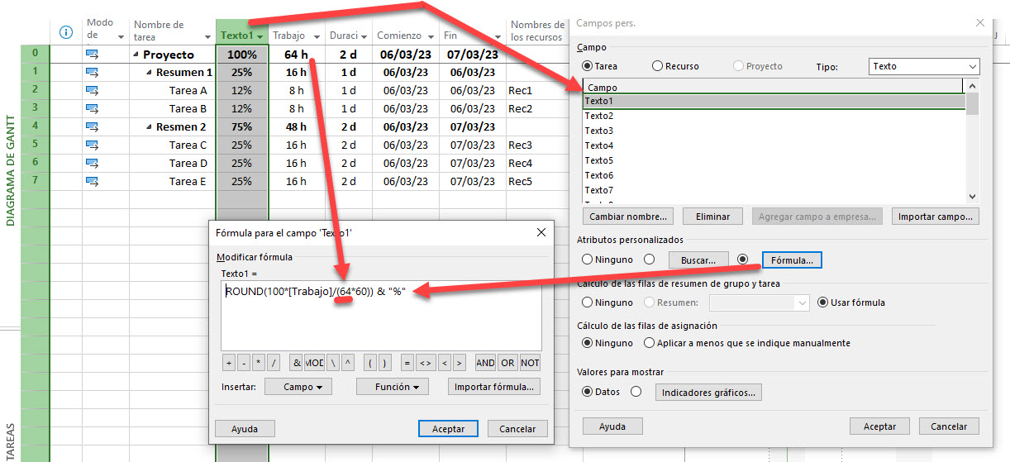
Task: Select Texto5 in the field list
Action: (x=599, y=160)
